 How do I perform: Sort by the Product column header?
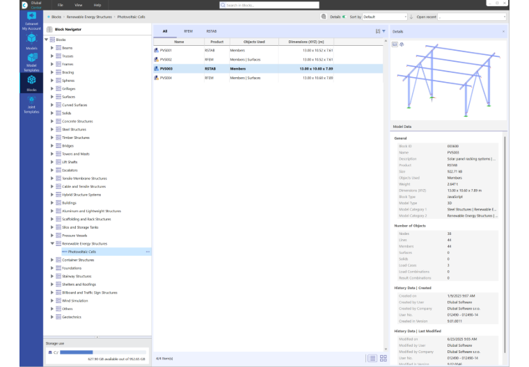tap(217, 42)
